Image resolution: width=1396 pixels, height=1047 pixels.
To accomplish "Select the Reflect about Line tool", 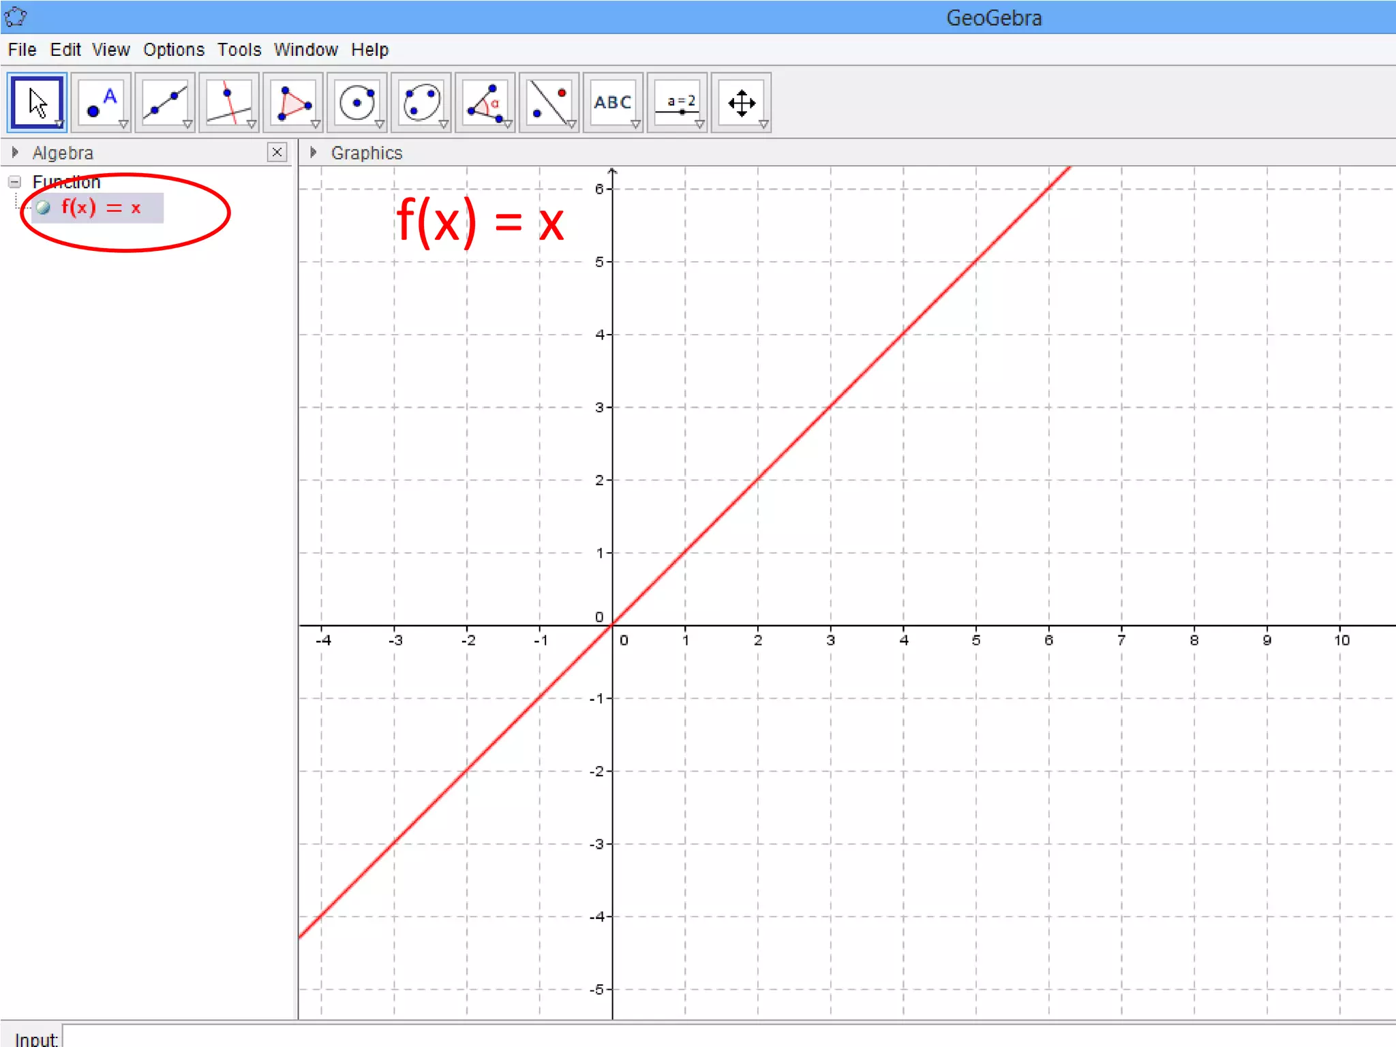I will coord(549,102).
